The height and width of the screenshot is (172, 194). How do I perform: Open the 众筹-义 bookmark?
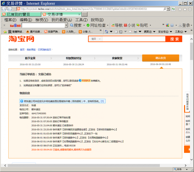(x=86, y=32)
